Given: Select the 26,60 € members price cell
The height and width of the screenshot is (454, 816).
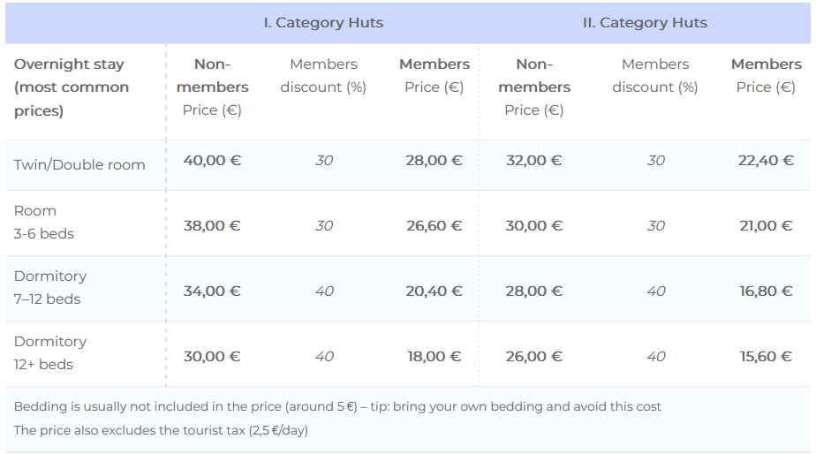Looking at the screenshot, I should [434, 226].
